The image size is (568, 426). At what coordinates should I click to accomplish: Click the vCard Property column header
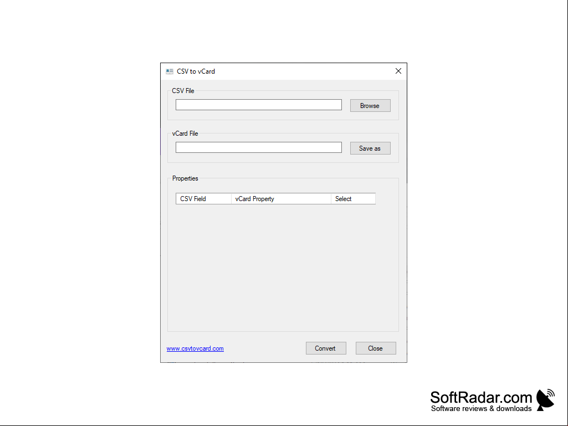click(281, 198)
